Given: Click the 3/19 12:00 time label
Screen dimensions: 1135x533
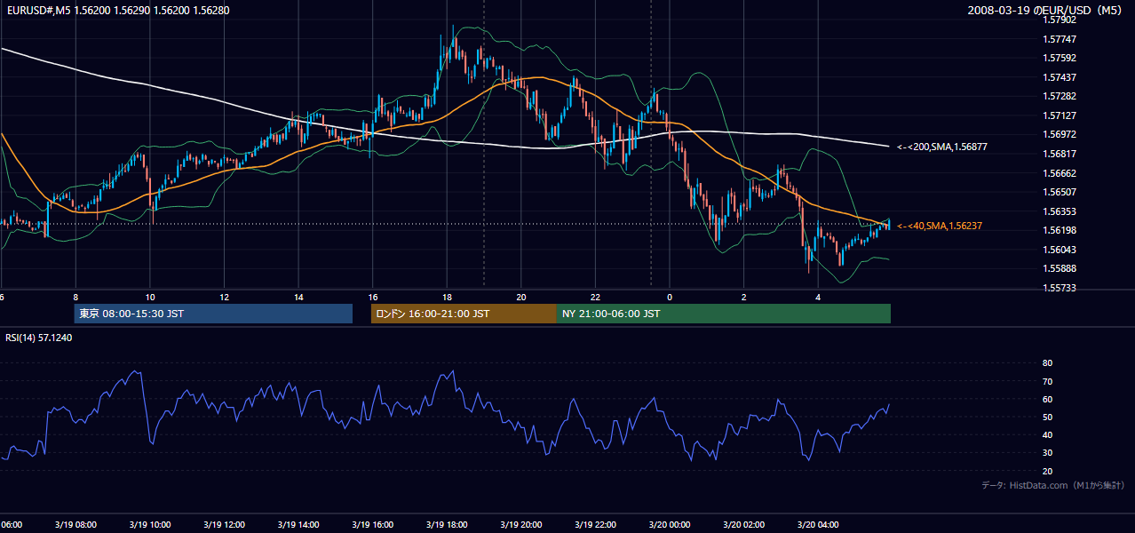Looking at the screenshot, I should click(x=224, y=524).
